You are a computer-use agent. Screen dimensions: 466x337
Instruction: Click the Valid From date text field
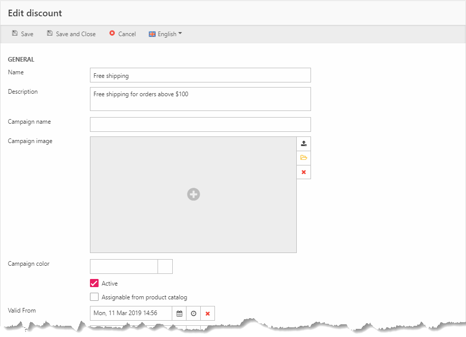131,314
